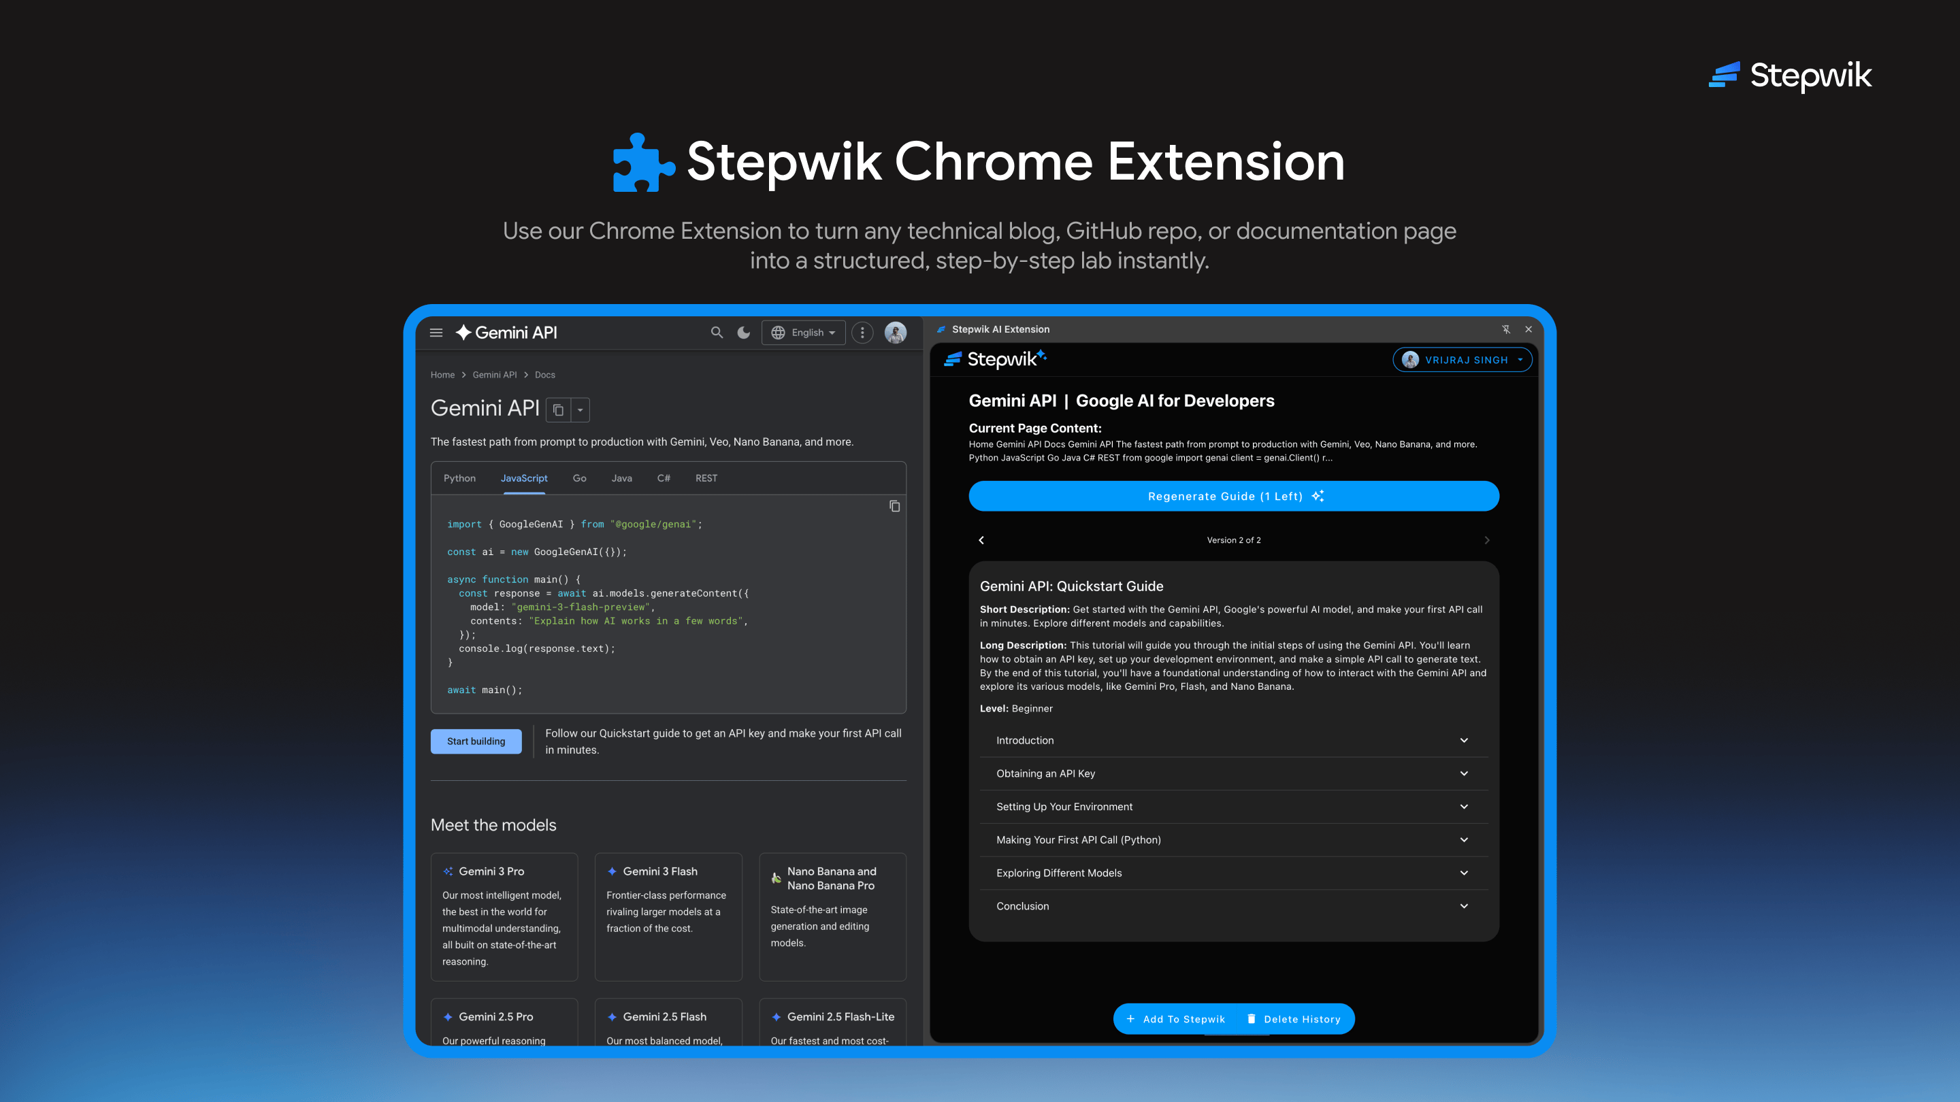Click the search magnifier icon
This screenshot has width=1960, height=1102.
716,333
